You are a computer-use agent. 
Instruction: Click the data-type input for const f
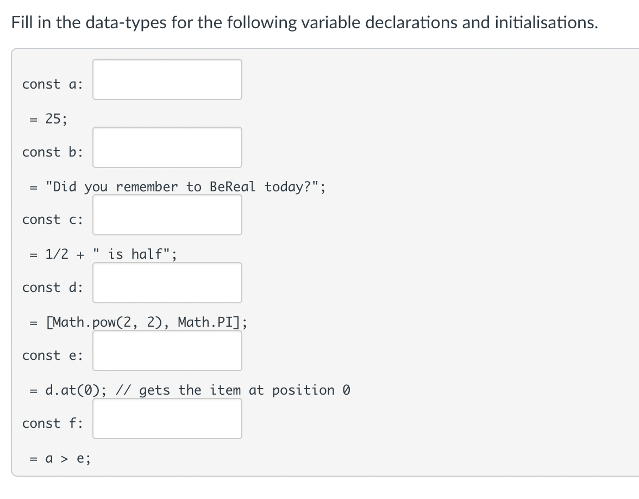[167, 419]
